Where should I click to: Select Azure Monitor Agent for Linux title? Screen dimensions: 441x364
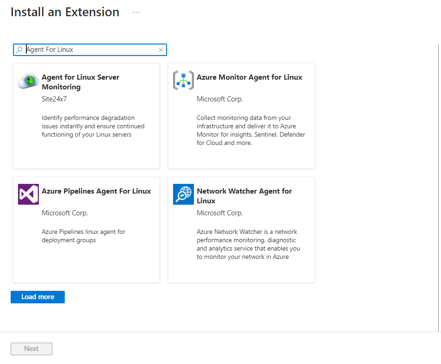[x=249, y=77]
